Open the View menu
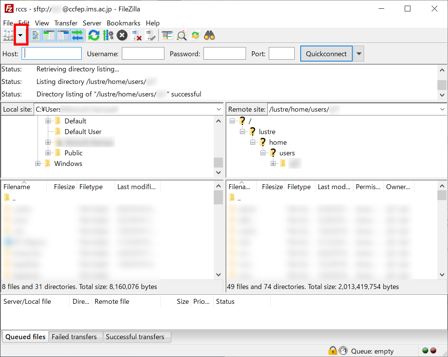The width and height of the screenshot is (448, 357). pos(42,23)
